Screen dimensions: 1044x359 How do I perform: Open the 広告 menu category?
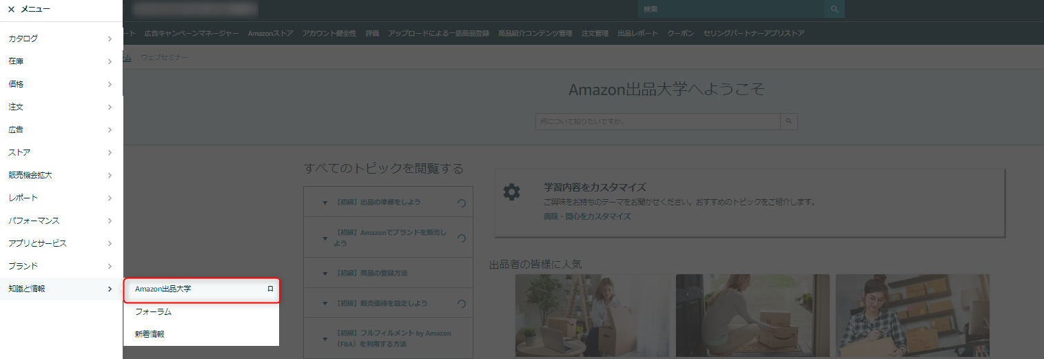pyautogui.click(x=61, y=130)
